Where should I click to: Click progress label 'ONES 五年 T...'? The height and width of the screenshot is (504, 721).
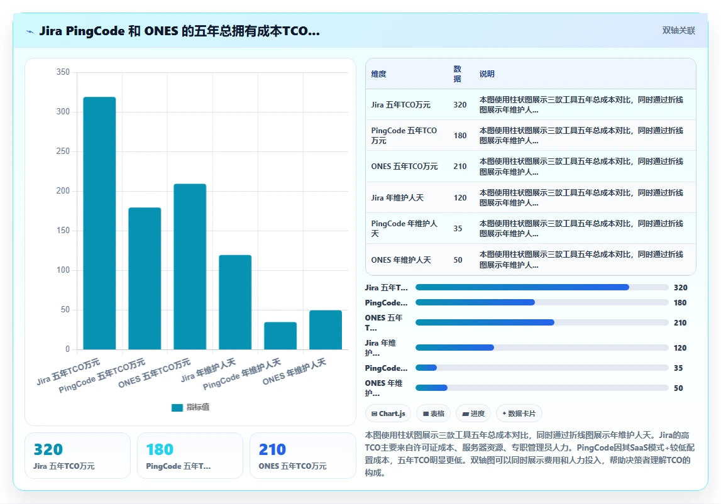tap(385, 323)
